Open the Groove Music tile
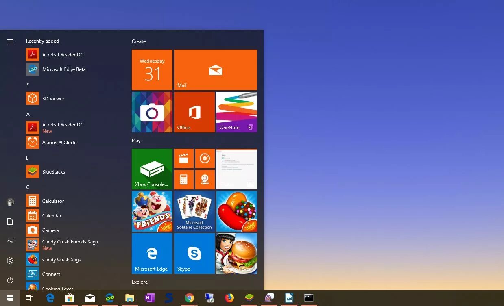The width and height of the screenshot is (504, 306). (205, 158)
